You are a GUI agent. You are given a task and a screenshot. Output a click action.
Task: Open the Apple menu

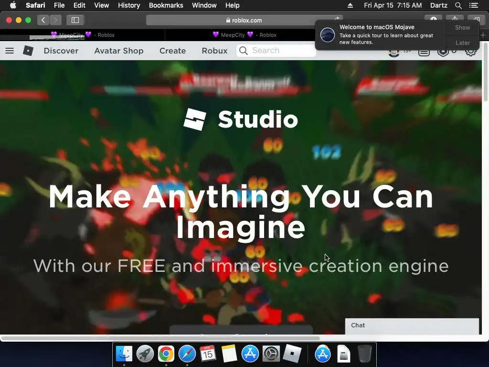[13, 5]
